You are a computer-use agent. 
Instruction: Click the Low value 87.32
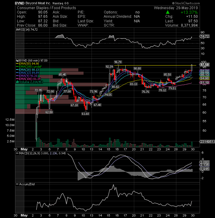pos(43,21)
